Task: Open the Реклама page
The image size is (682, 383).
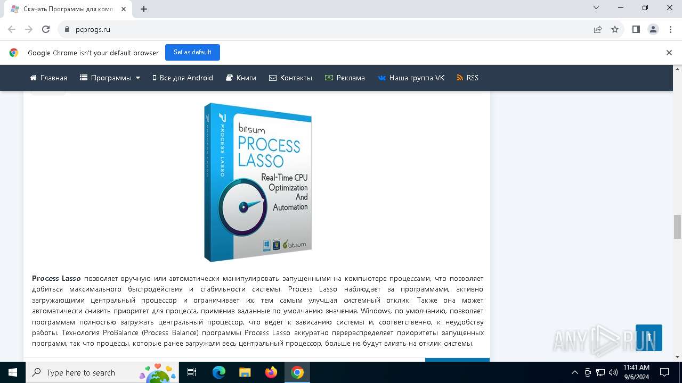Action: [345, 78]
